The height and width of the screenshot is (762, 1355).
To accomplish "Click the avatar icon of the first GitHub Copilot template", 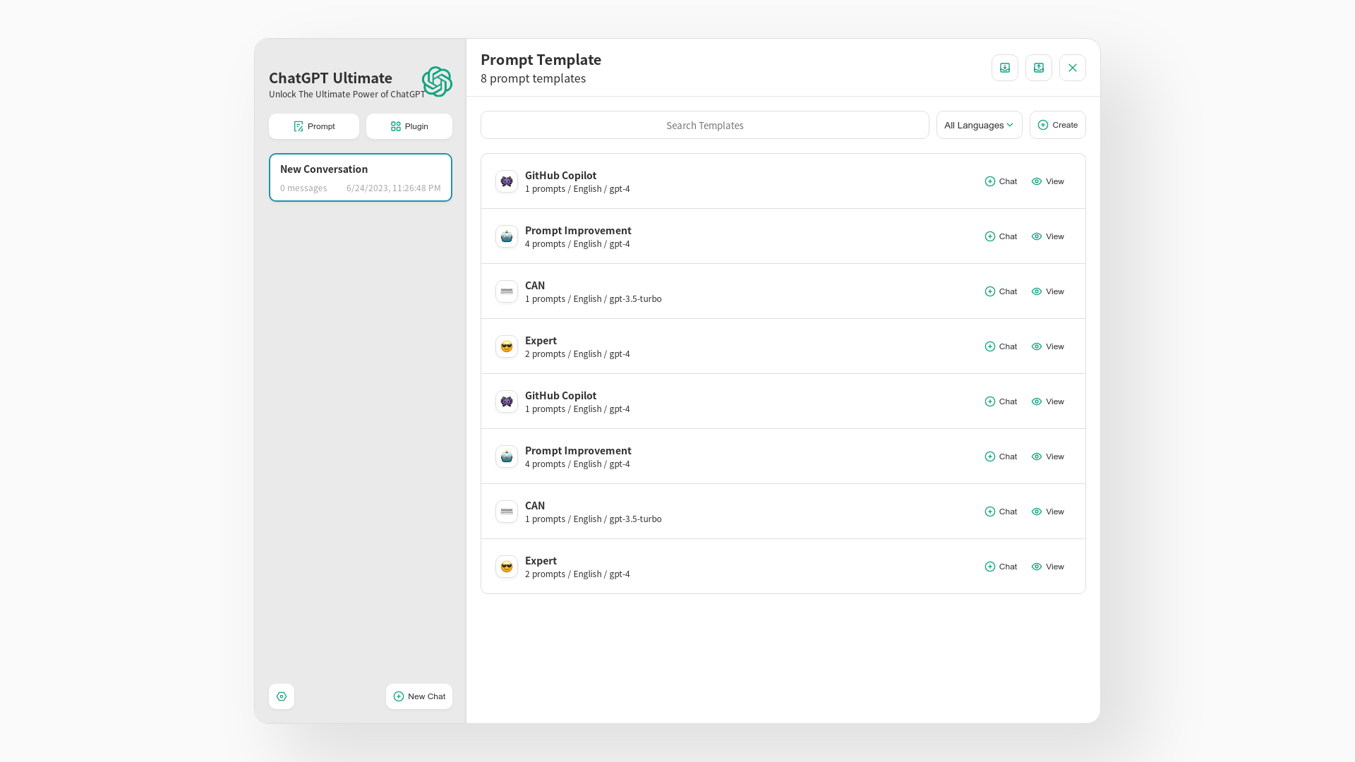I will point(507,181).
